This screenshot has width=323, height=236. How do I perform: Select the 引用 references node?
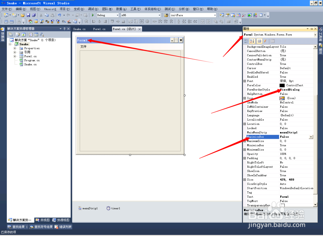[27, 52]
